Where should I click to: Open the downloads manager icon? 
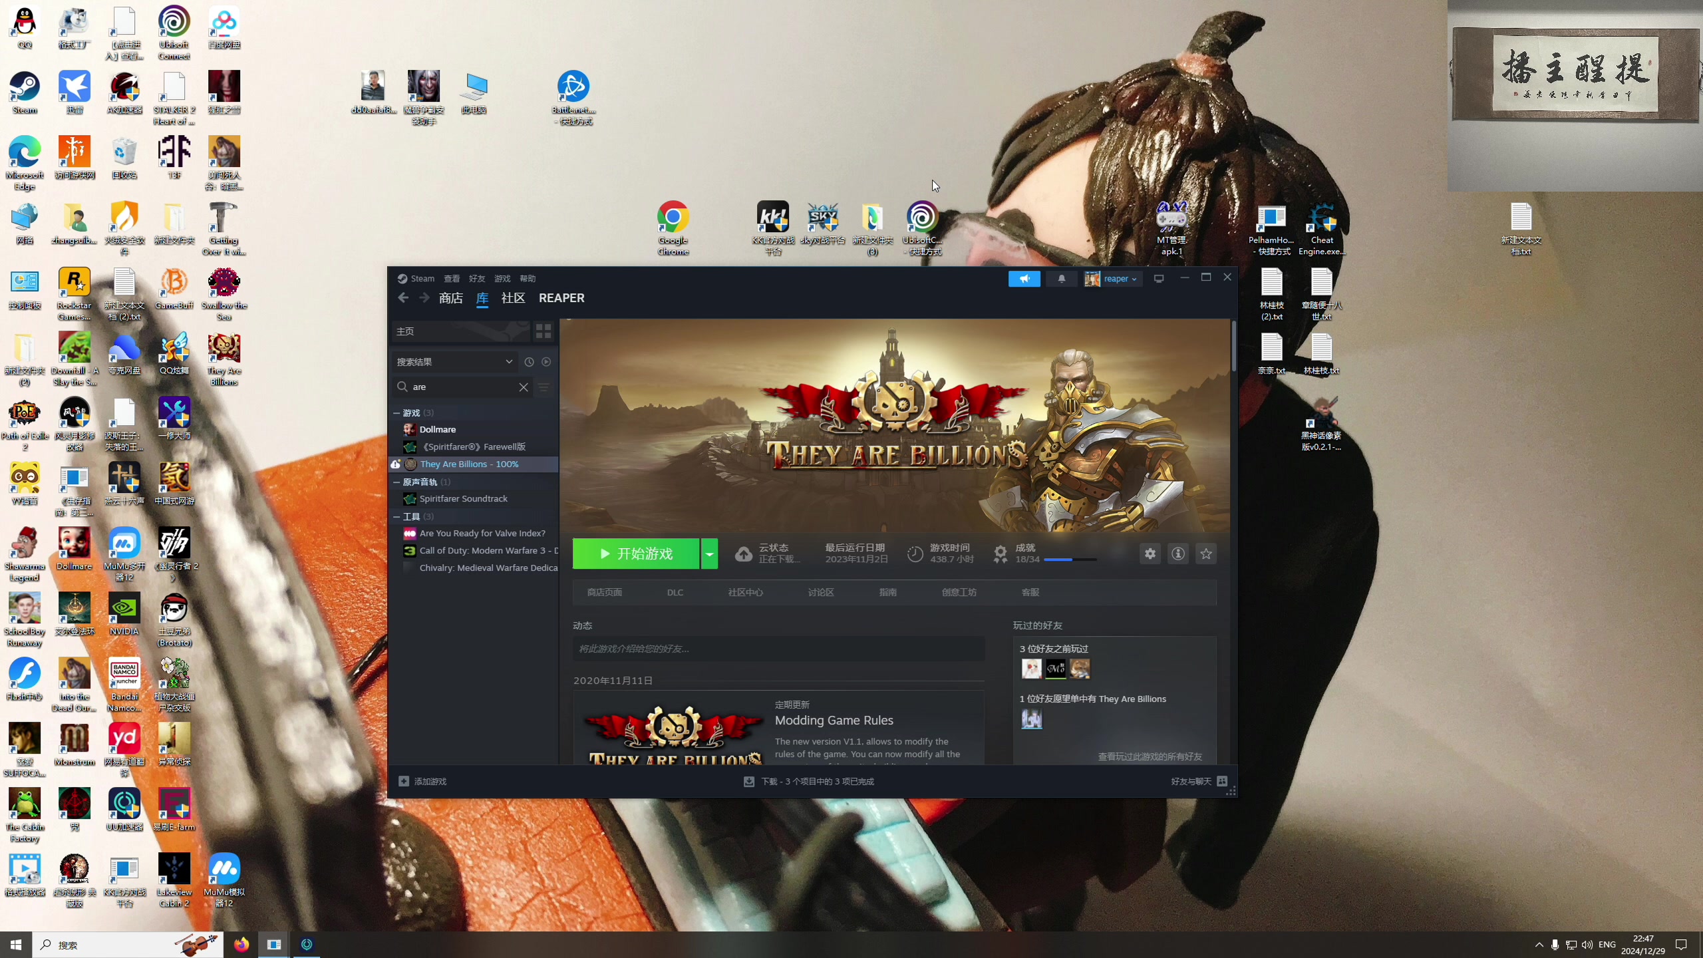[749, 782]
